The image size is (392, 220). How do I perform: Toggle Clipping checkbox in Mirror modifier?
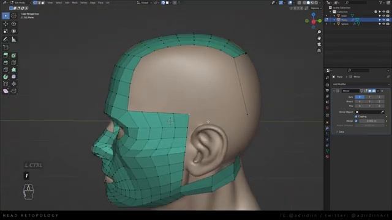[356, 117]
